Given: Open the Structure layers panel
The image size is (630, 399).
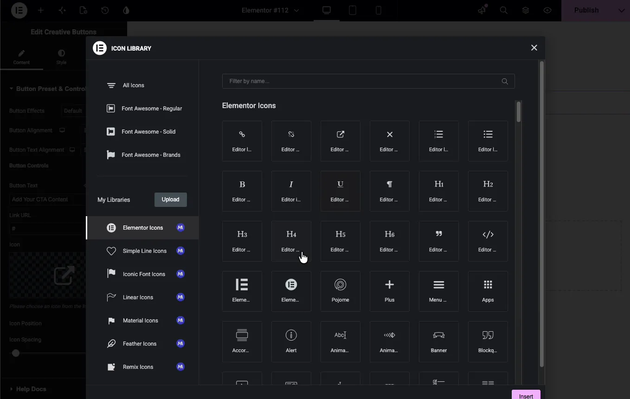Looking at the screenshot, I should tap(526, 10).
